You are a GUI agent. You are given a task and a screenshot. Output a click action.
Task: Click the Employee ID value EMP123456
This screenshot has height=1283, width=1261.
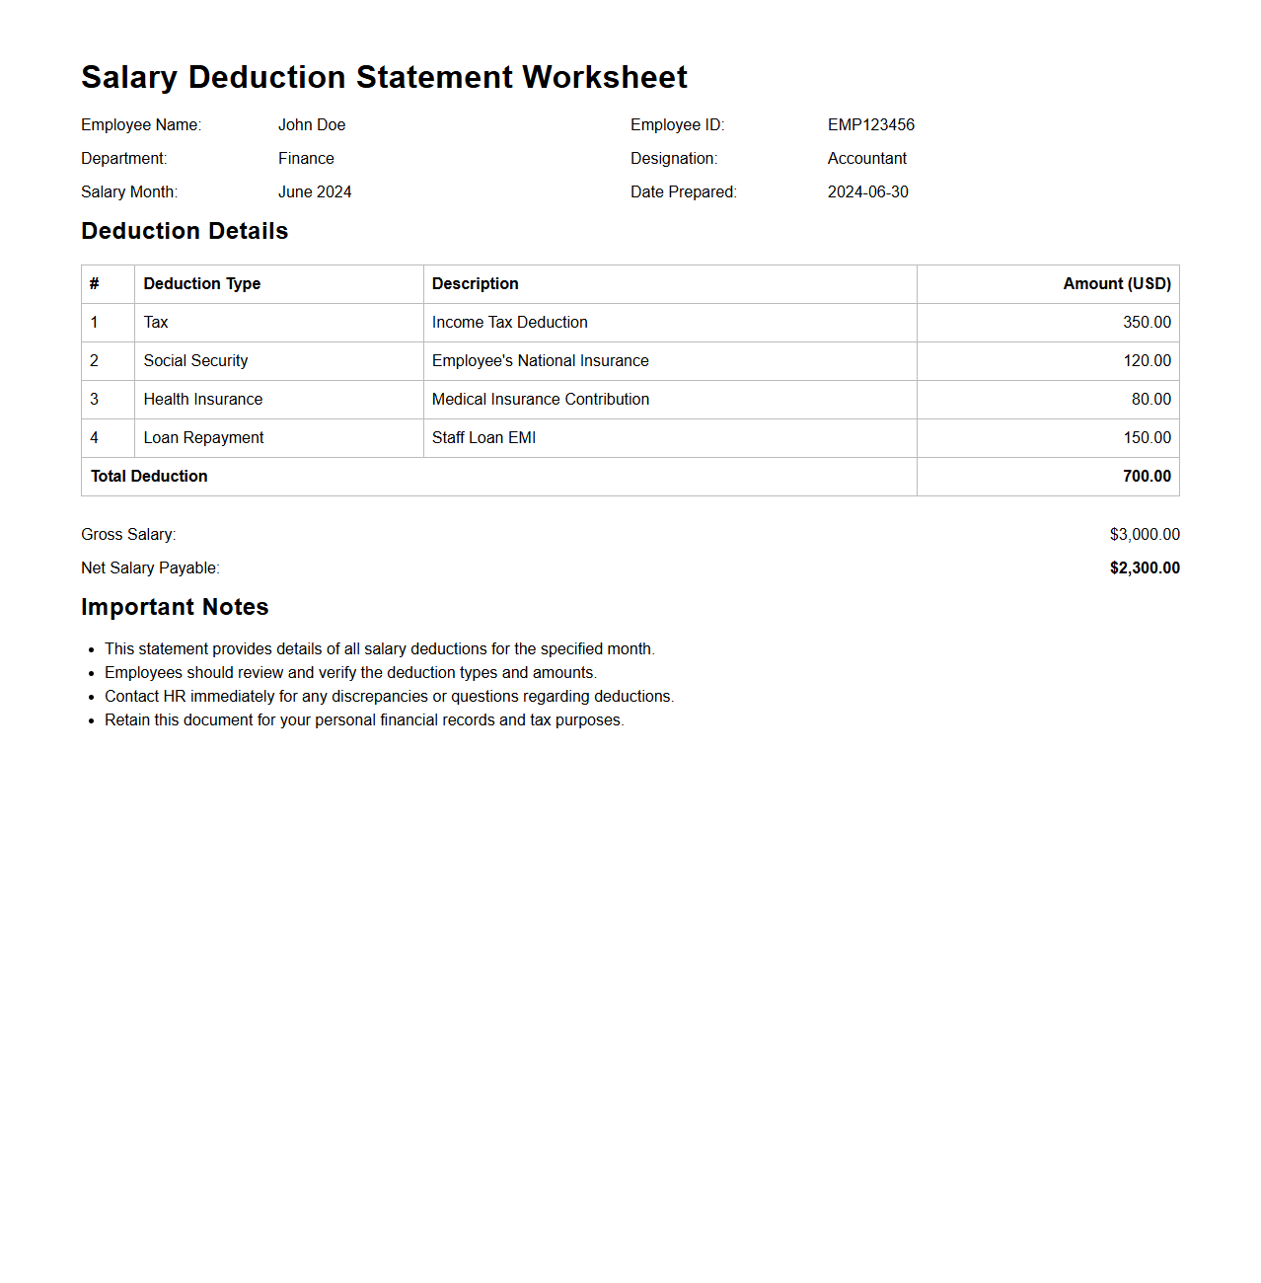pos(870,125)
